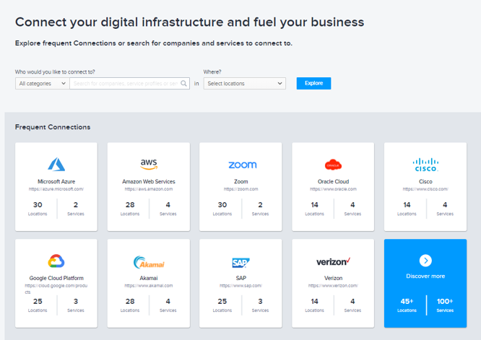Click the Microsoft Azure logo icon
The image size is (481, 340).
point(56,165)
